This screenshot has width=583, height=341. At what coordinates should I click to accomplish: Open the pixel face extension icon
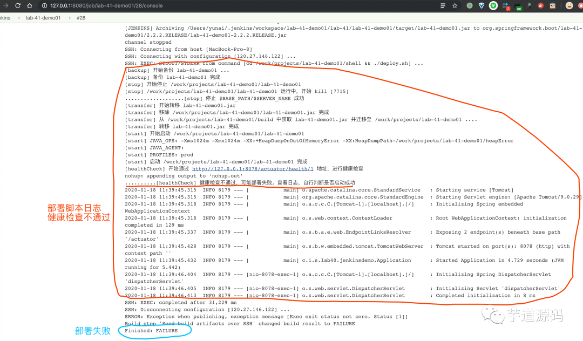(x=553, y=5)
